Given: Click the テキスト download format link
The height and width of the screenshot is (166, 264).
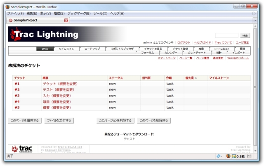Looking at the screenshot, I should point(130,139).
